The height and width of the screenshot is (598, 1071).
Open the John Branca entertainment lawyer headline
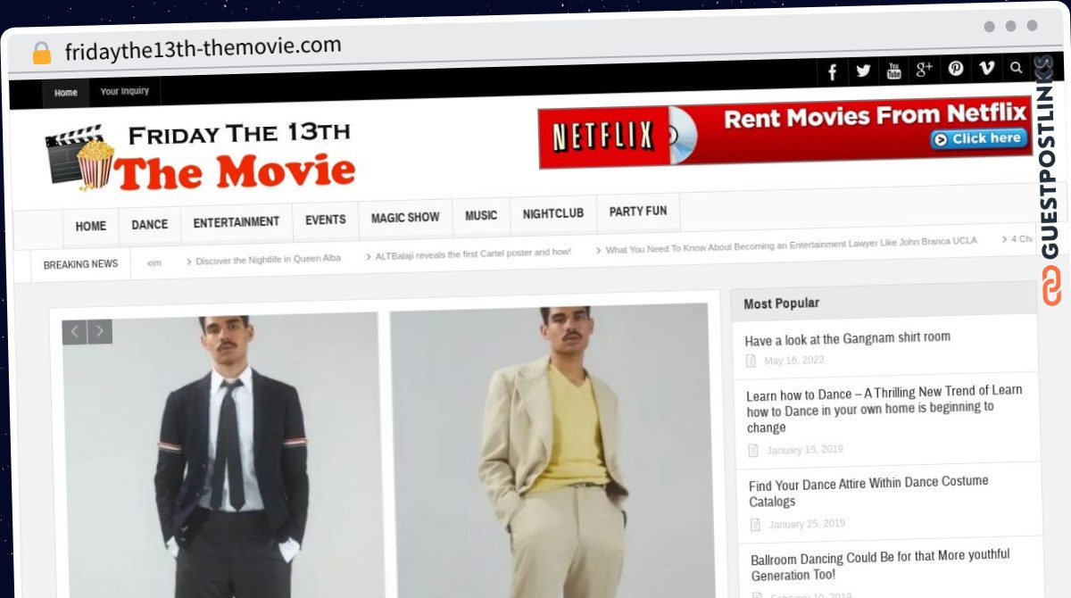point(792,245)
